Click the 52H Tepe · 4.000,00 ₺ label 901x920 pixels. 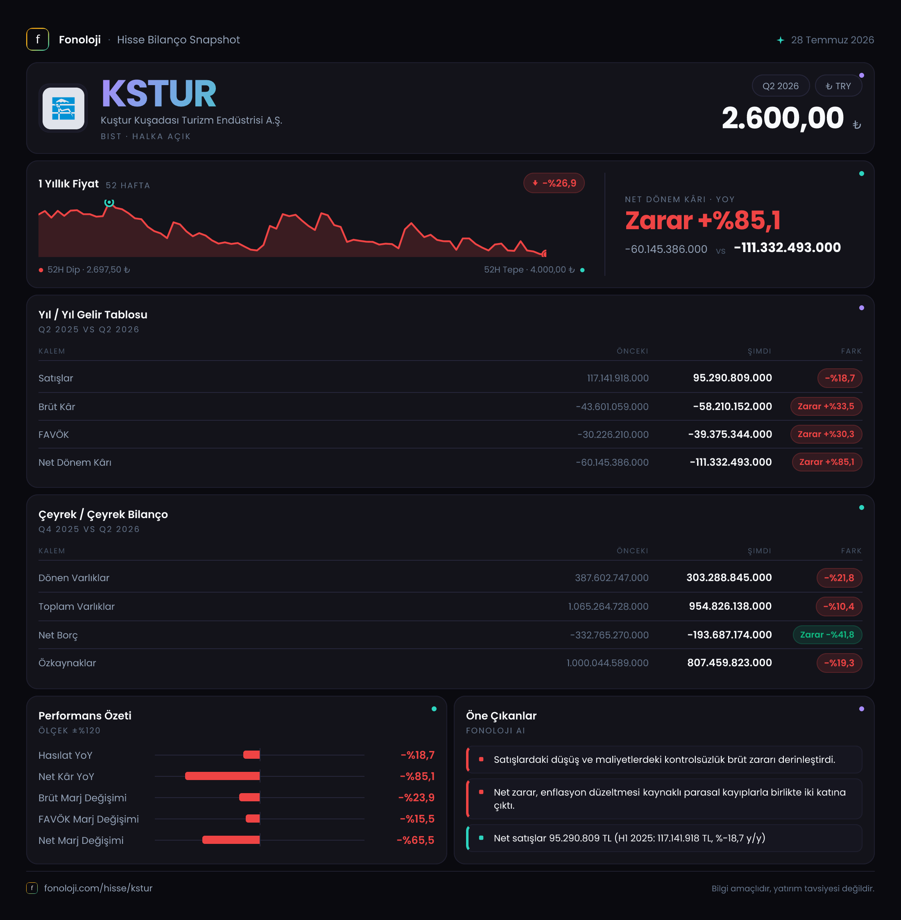[529, 270]
